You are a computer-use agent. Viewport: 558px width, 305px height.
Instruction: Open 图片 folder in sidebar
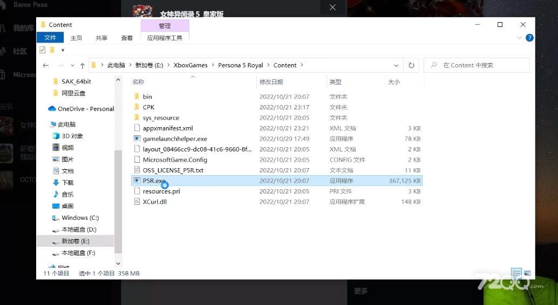click(63, 160)
